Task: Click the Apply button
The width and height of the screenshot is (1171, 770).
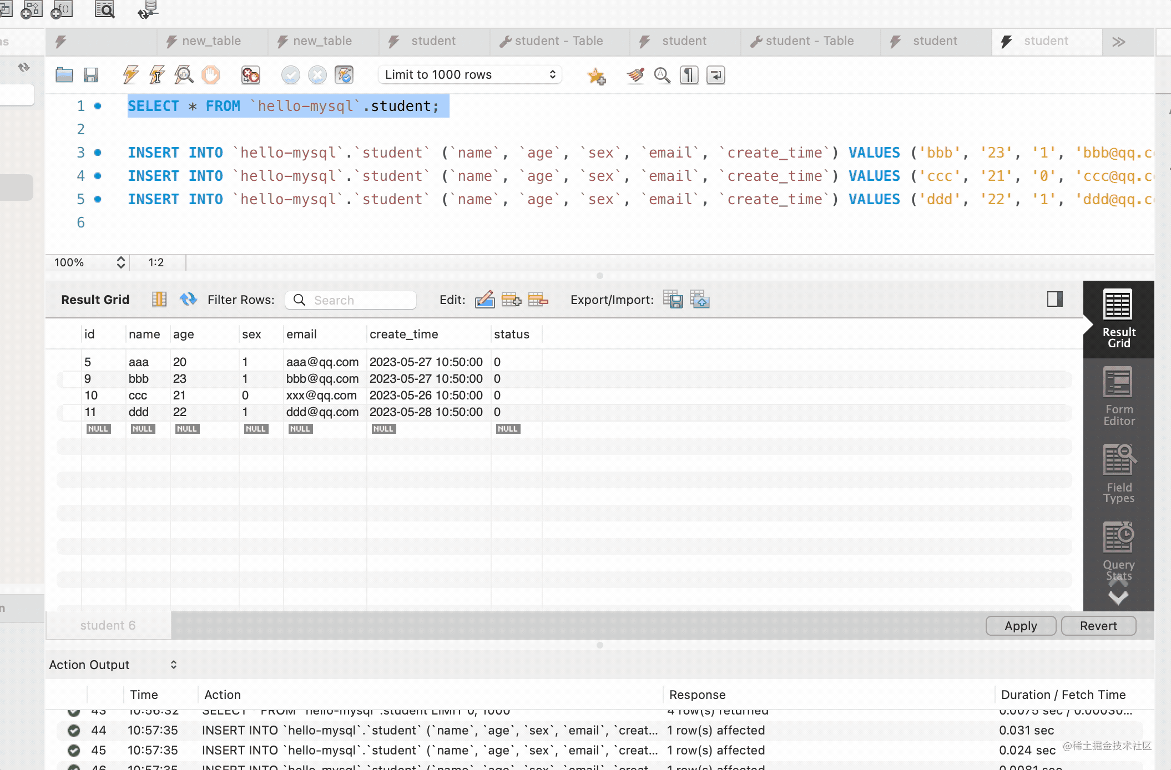Action: pos(1020,626)
